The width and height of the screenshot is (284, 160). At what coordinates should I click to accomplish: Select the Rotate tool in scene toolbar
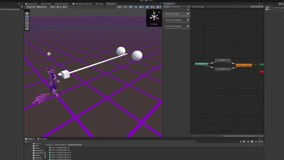(27, 19)
